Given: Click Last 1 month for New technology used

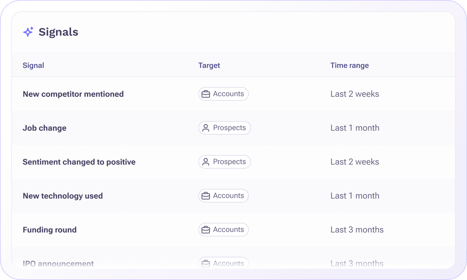Looking at the screenshot, I should [x=355, y=195].
